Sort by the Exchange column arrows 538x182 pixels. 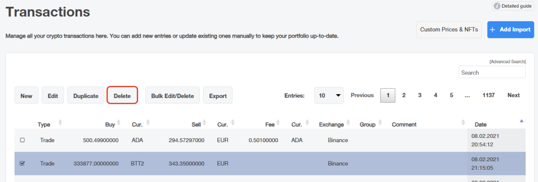(348, 122)
